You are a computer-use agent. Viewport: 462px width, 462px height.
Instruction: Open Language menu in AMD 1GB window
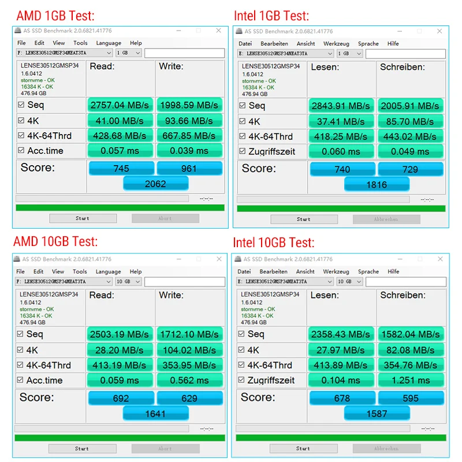point(109,43)
